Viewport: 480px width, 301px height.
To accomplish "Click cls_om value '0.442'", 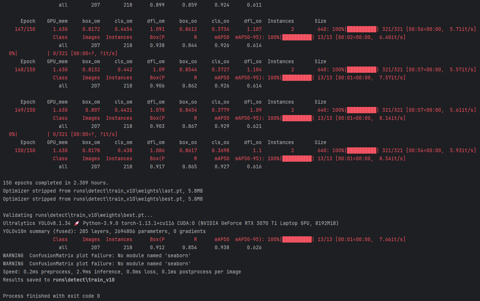I will tap(125, 69).
